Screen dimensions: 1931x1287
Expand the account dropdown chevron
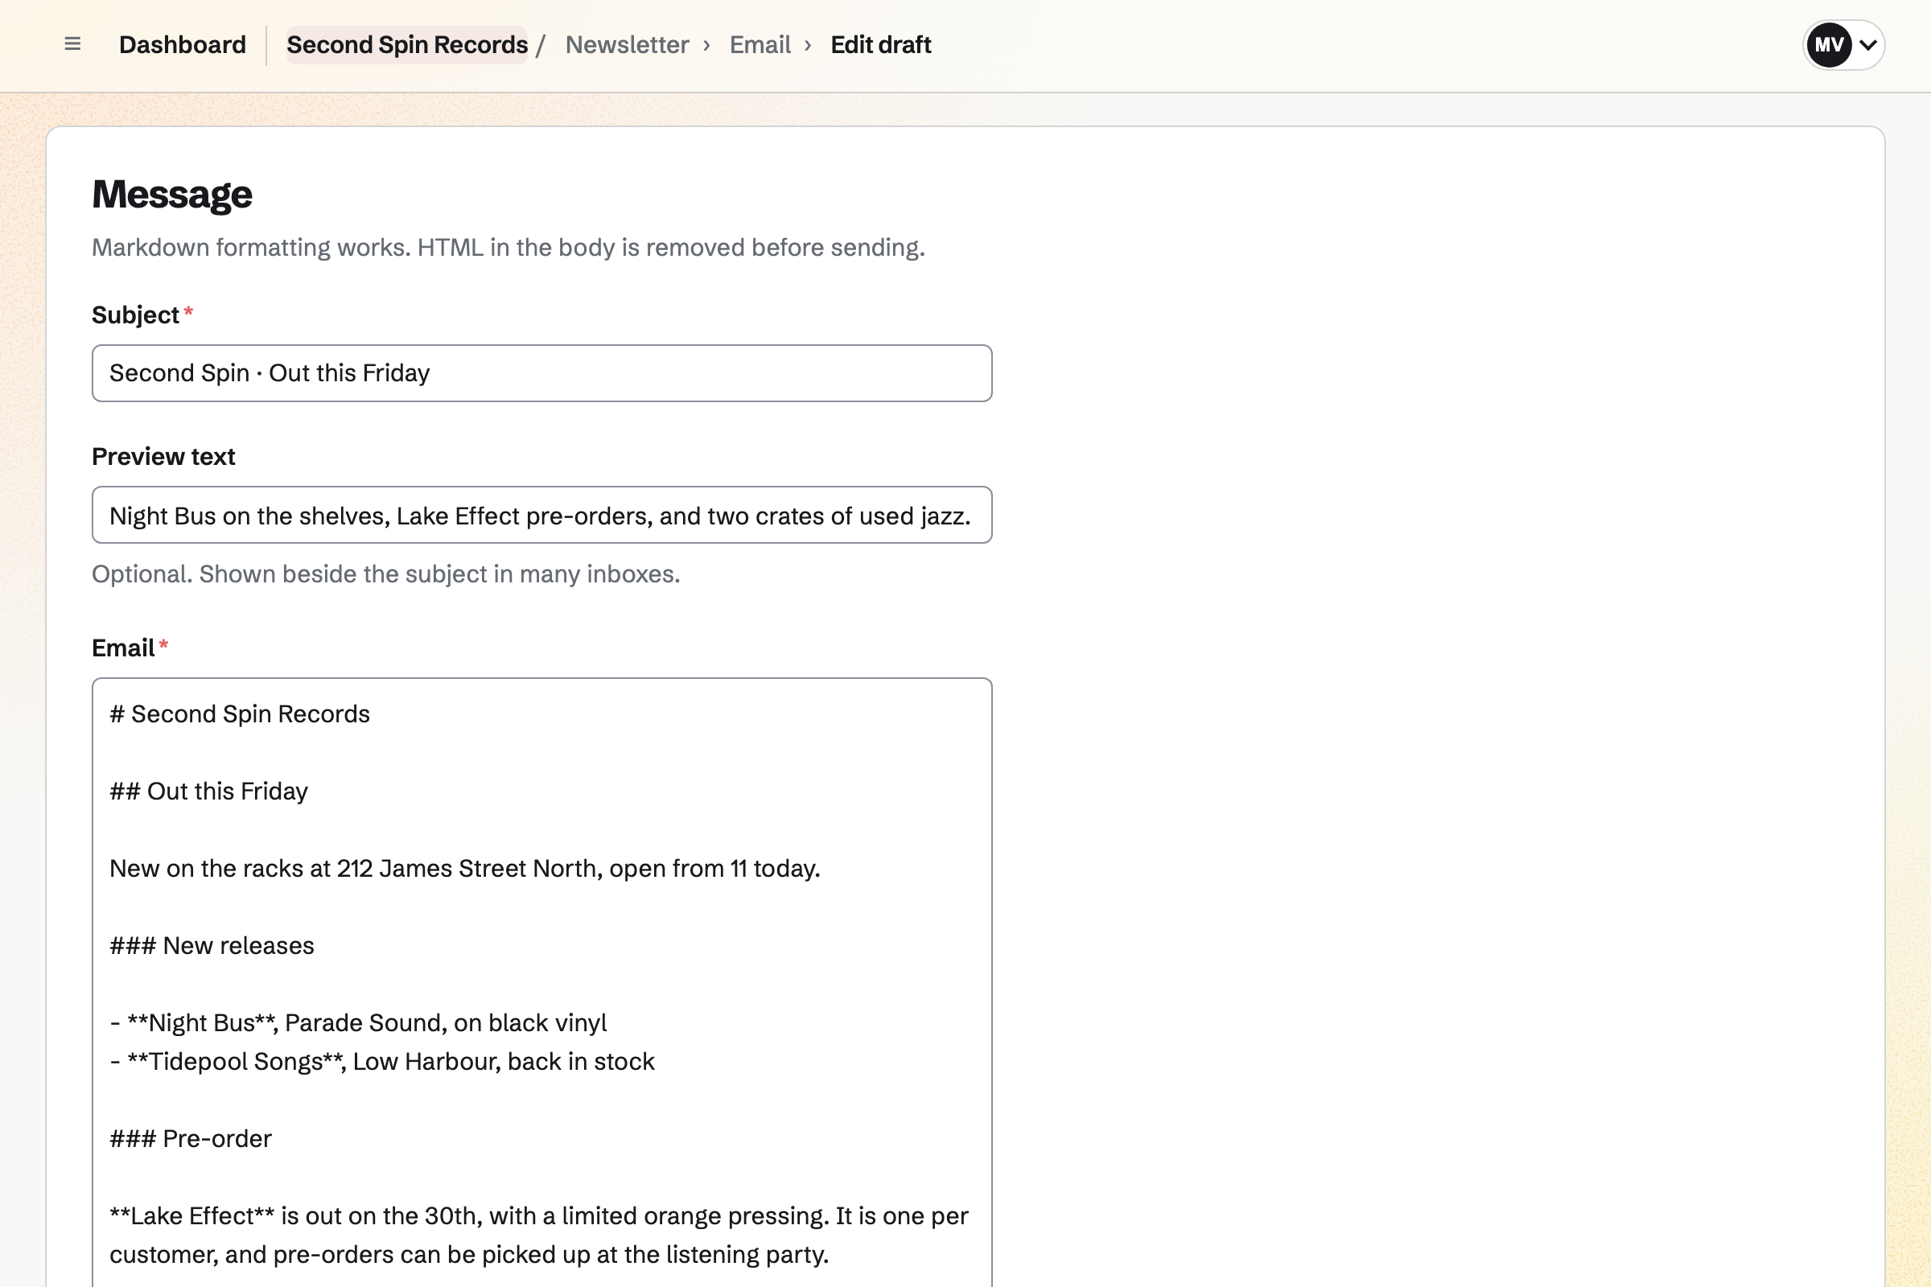1867,44
